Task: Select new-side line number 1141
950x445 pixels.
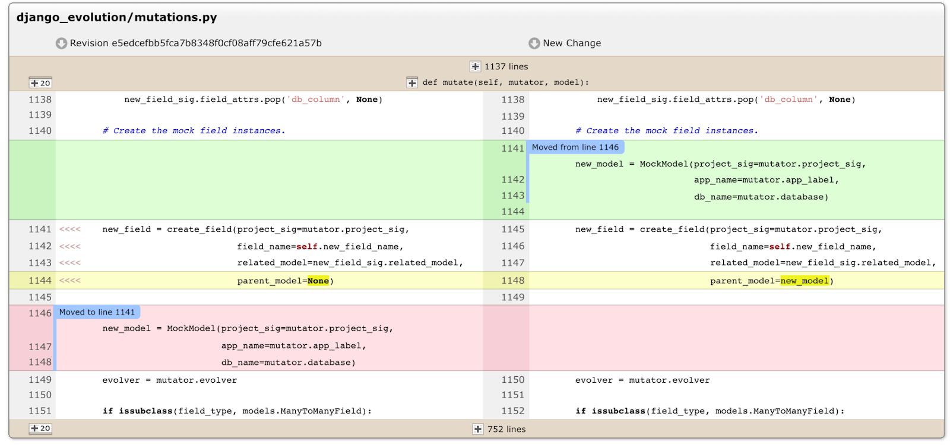Action: coord(512,148)
